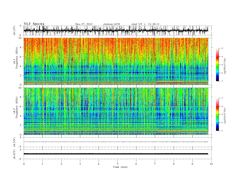Viewport: 238px width, 184px height.
Task: Click the "-7" tick on lower color bar
Action: tap(221, 131)
